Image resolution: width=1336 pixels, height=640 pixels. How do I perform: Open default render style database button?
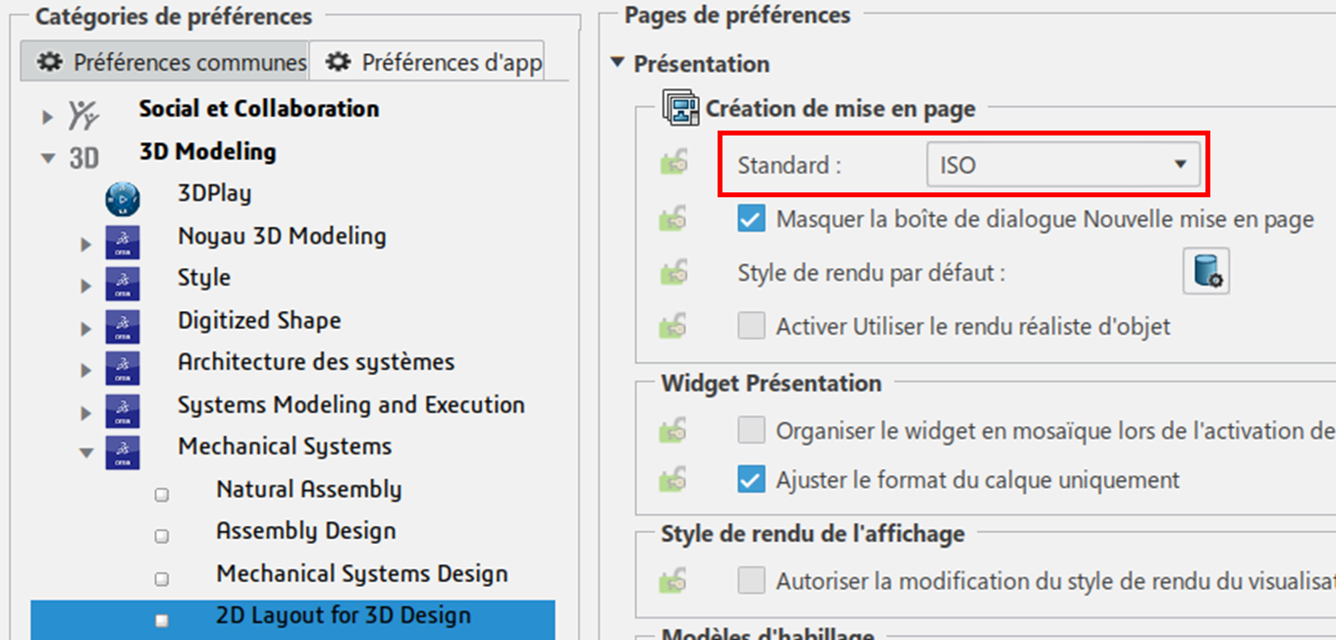[x=1205, y=273]
